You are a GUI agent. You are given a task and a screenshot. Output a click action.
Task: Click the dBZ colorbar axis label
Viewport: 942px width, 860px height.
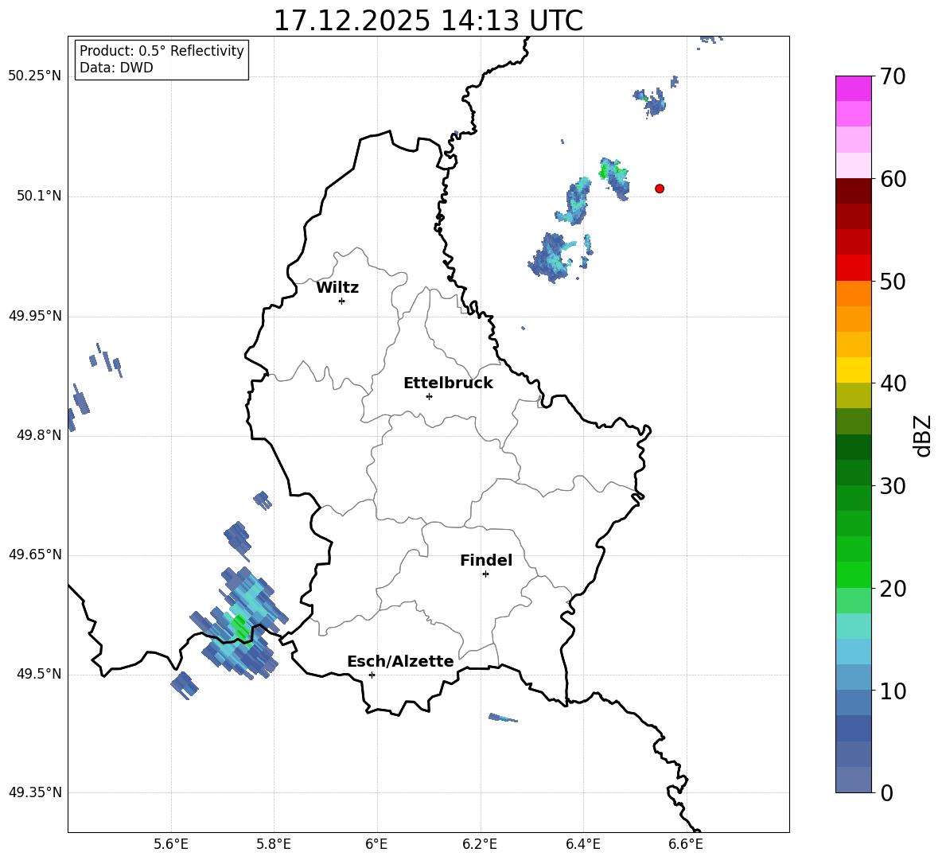pos(924,436)
